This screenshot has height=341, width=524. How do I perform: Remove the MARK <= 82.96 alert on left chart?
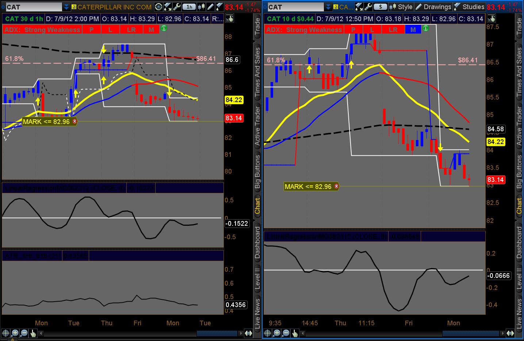point(74,121)
